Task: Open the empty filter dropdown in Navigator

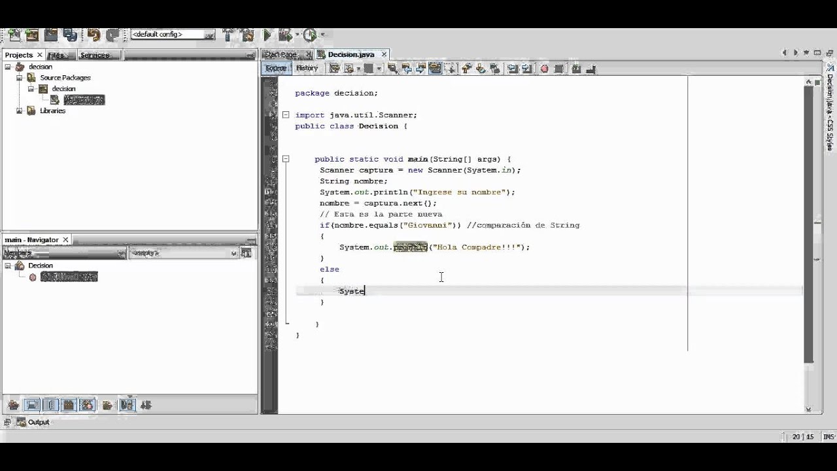Action: tap(183, 253)
